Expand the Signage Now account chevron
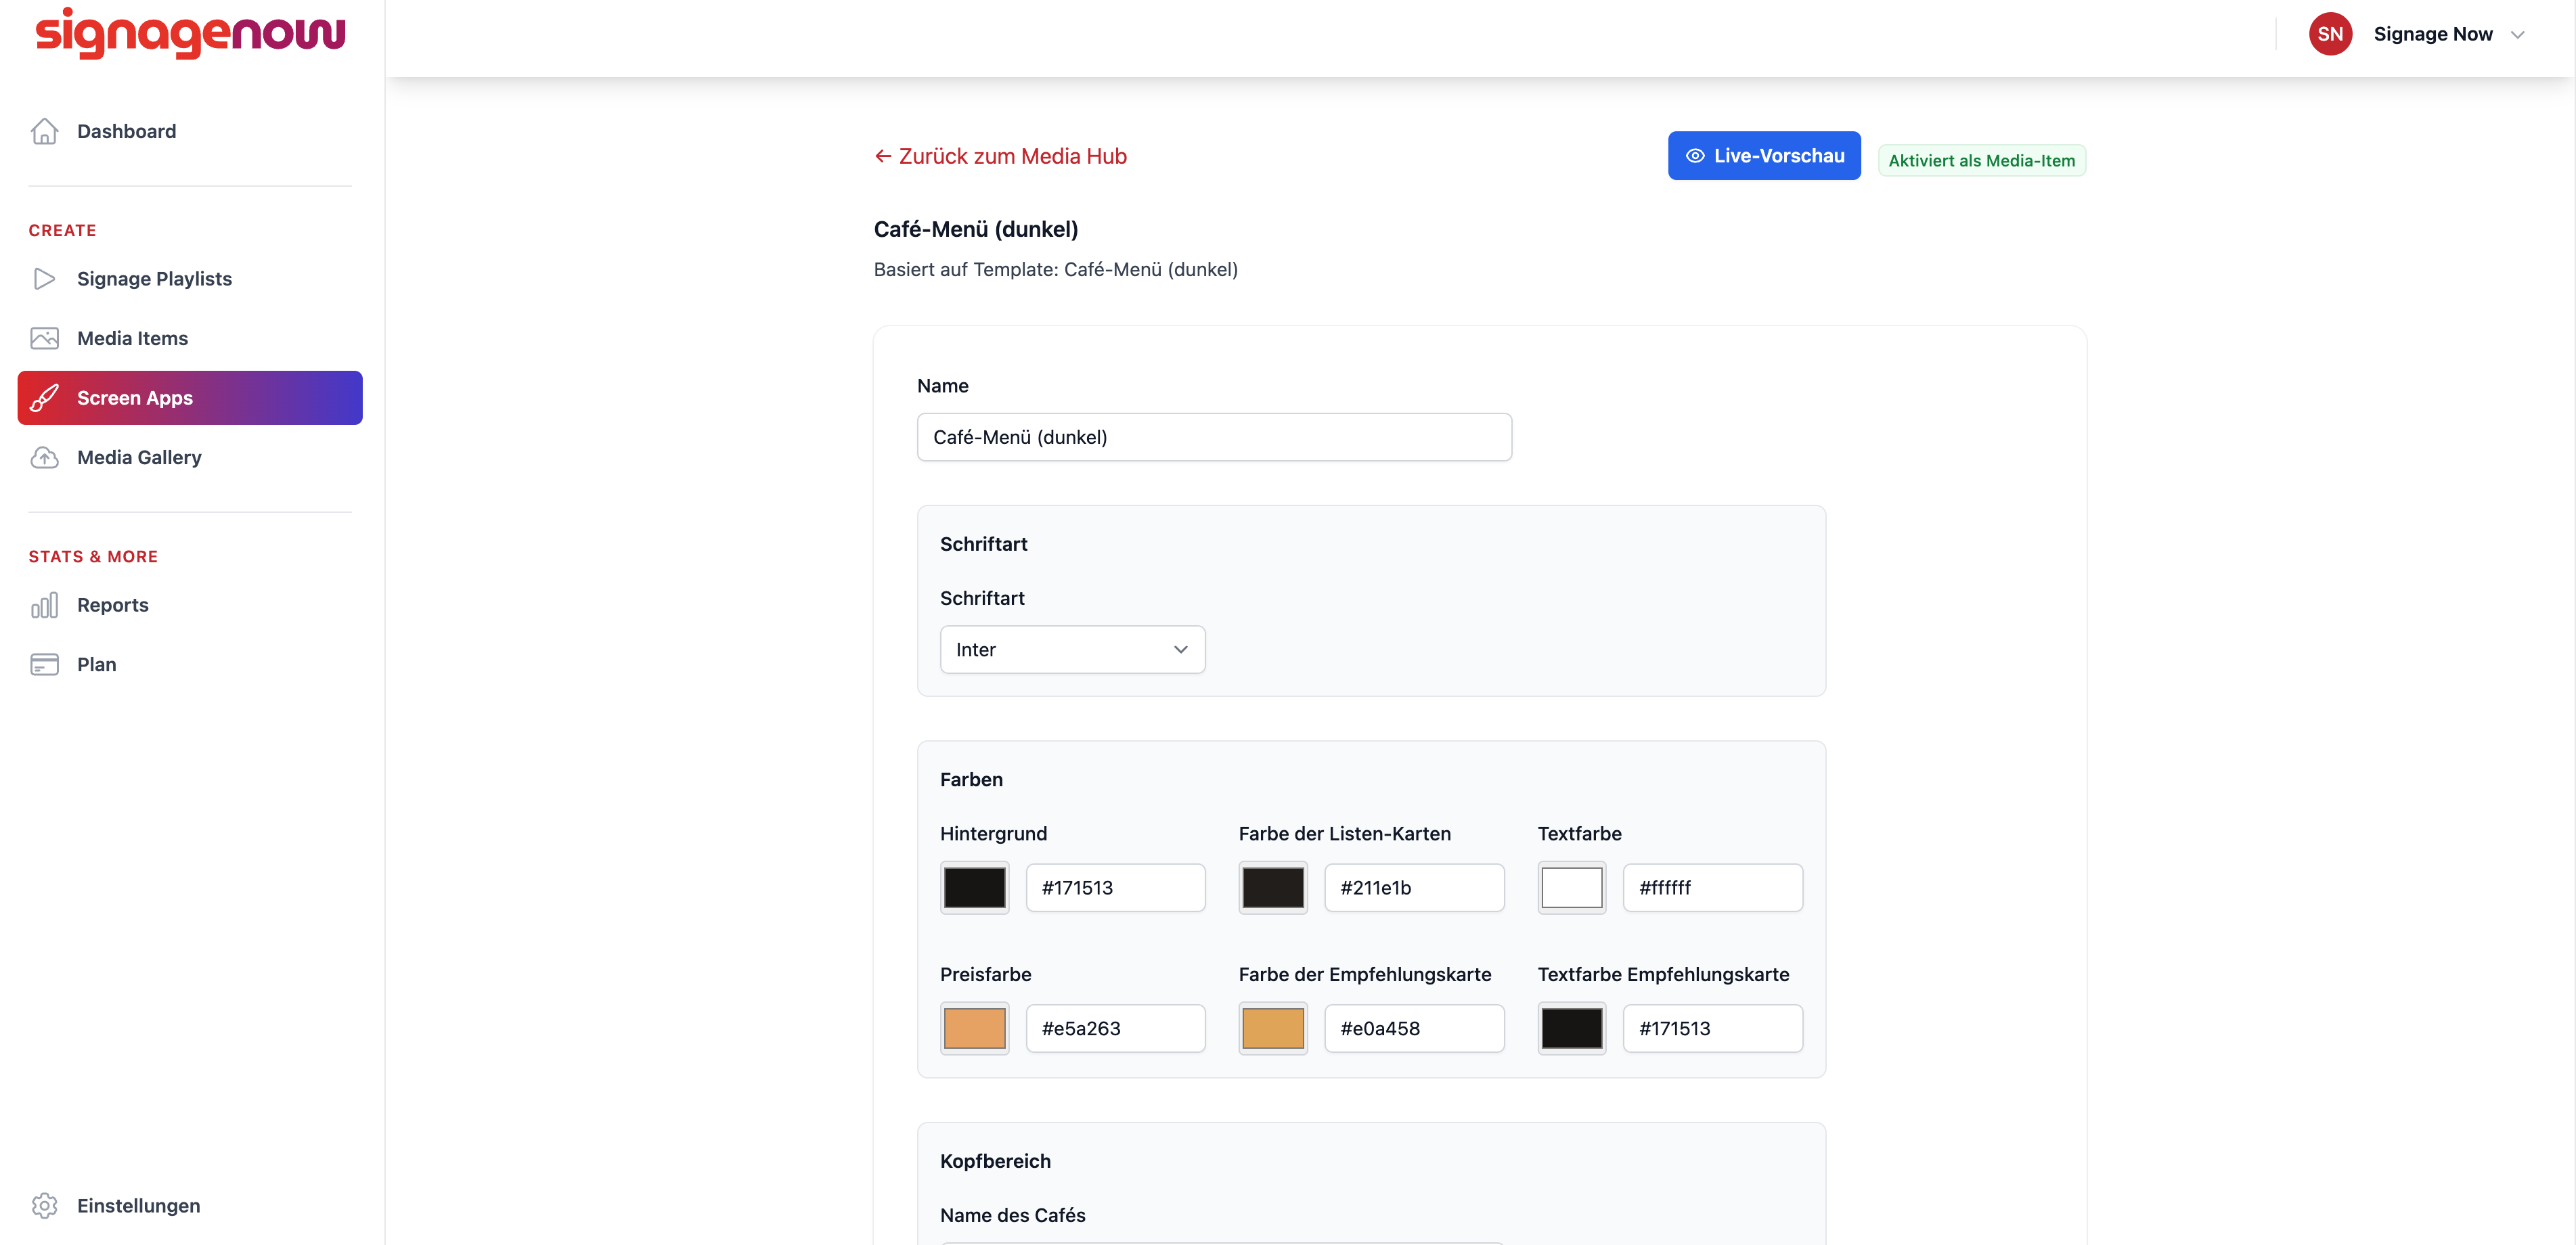2576x1245 pixels. [2517, 35]
